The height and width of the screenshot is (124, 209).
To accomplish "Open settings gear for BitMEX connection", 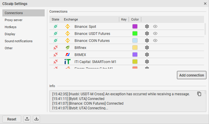I will [x=147, y=55].
